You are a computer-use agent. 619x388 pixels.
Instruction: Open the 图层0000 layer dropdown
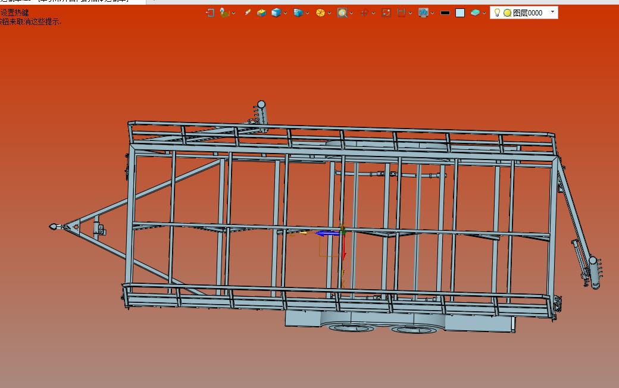coord(552,12)
